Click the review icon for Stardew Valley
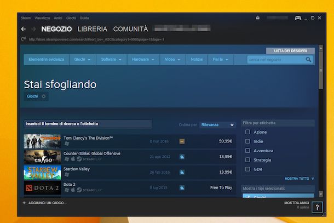Viewport: 334px width, 223px height. tap(182, 172)
